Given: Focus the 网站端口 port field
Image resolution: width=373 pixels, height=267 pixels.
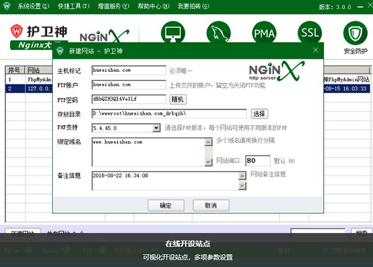Looking at the screenshot, I should pyautogui.click(x=257, y=160).
